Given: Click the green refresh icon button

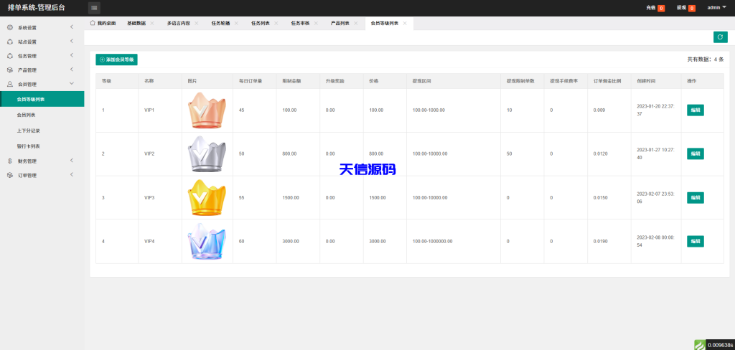Looking at the screenshot, I should pos(720,37).
